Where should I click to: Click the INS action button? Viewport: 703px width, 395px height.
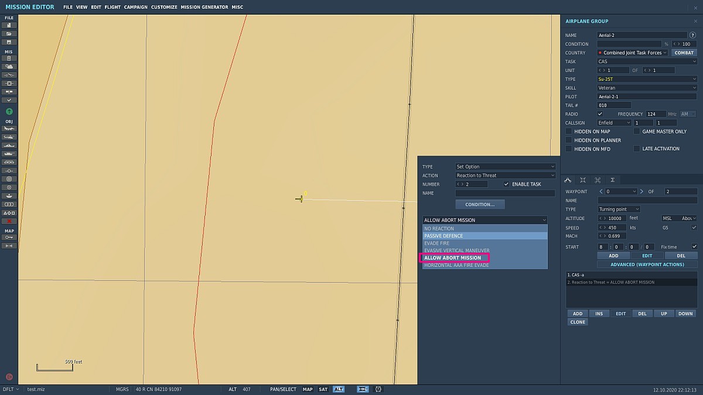599,314
